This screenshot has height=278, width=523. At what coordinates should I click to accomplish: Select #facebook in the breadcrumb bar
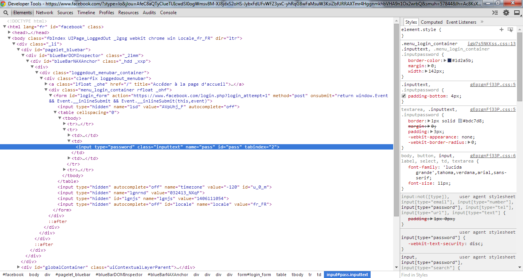(13, 275)
